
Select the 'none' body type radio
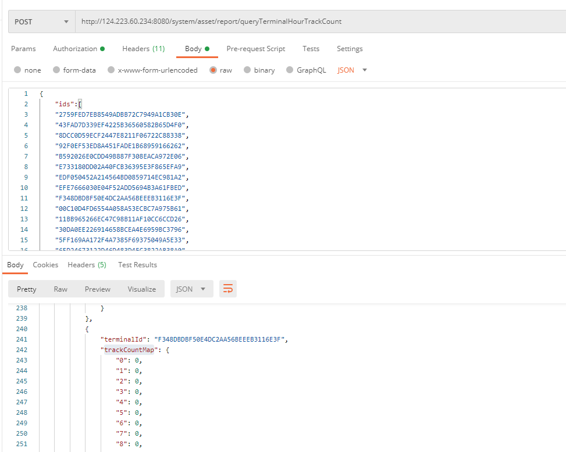coord(17,70)
